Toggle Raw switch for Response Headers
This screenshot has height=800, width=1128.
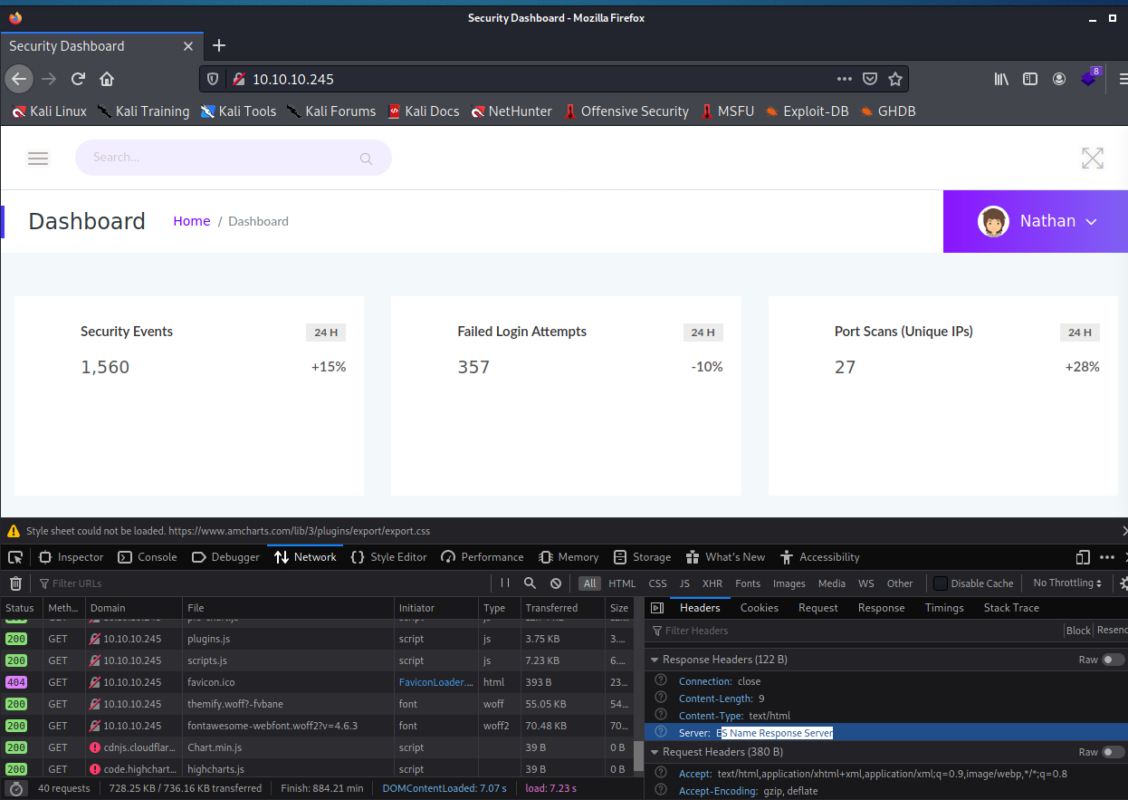[x=1114, y=660]
